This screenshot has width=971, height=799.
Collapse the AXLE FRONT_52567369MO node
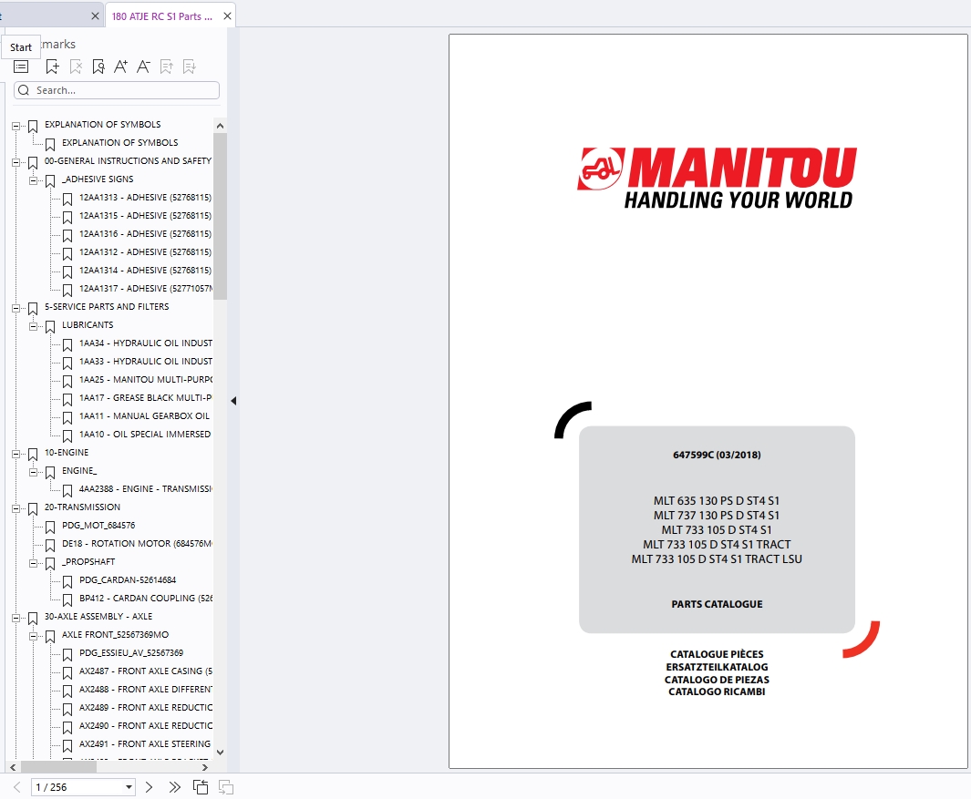coord(33,636)
